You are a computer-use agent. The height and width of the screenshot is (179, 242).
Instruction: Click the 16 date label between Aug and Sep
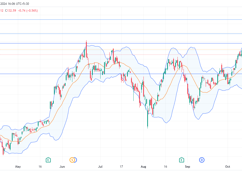165,166
